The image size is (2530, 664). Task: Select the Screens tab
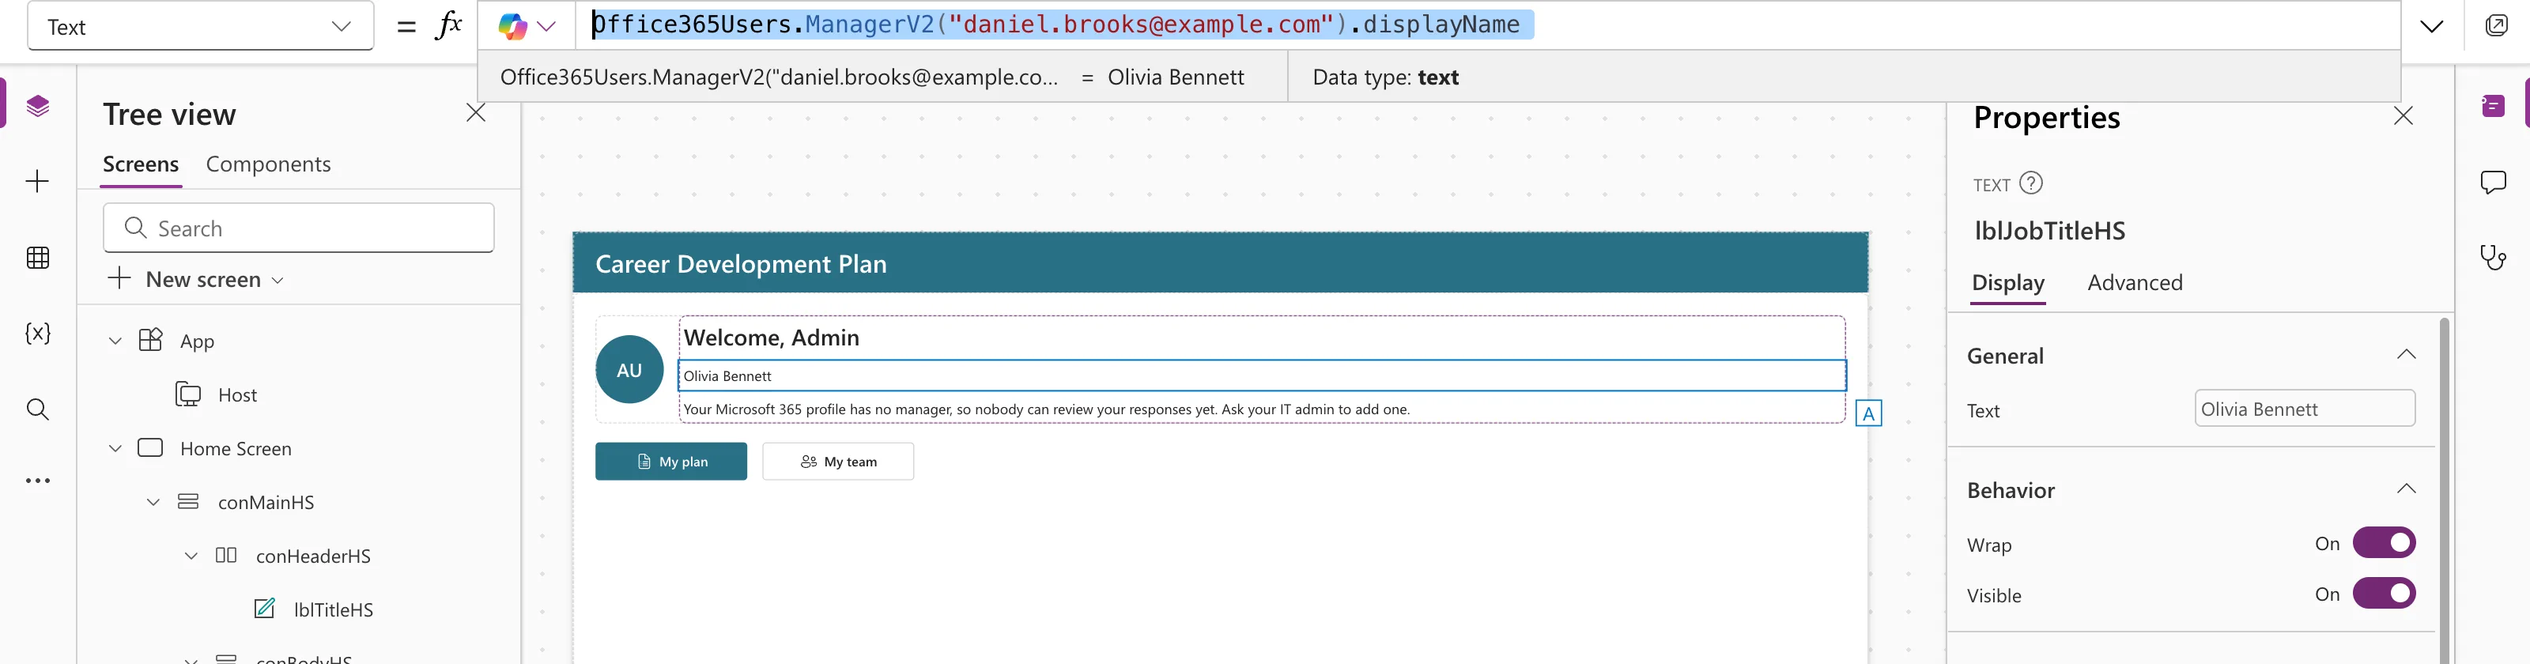pyautogui.click(x=142, y=165)
